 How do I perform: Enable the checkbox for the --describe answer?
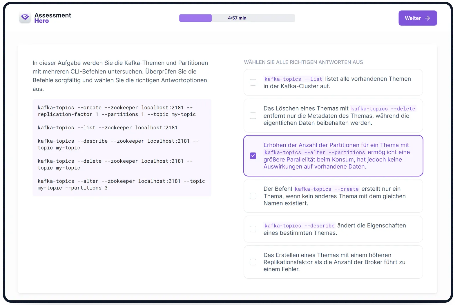click(253, 229)
